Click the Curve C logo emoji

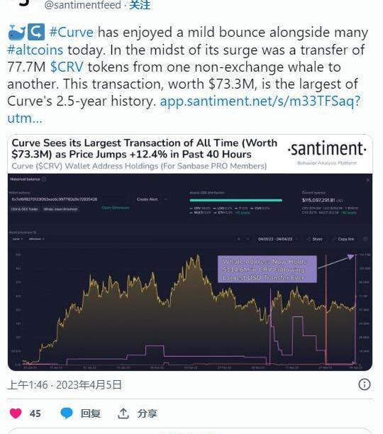36,32
